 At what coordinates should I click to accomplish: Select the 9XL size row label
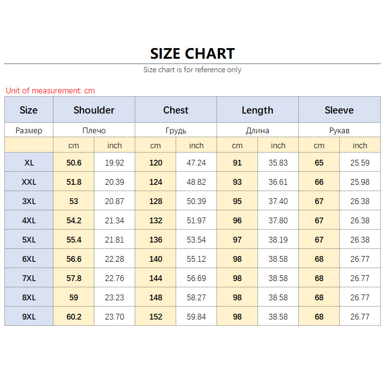(x=29, y=317)
